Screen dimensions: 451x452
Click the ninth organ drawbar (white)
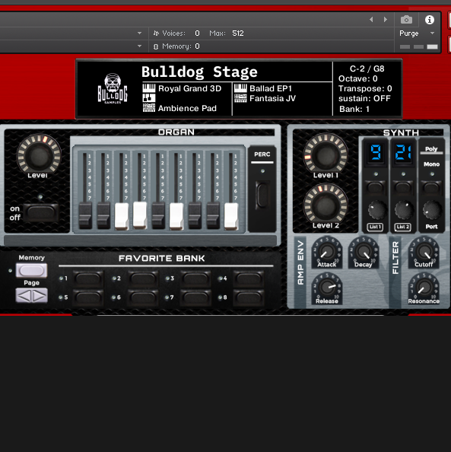pos(231,215)
